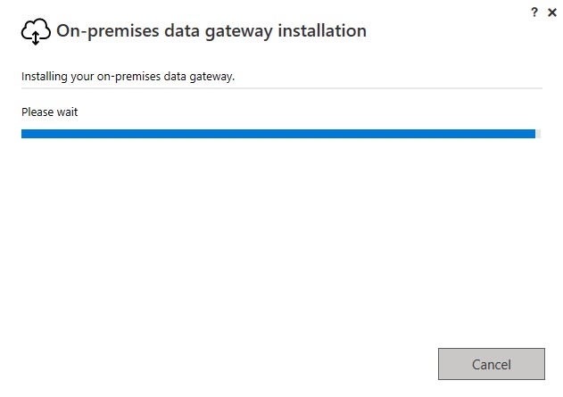Click the "Installing your on-premises data gateway." message

pyautogui.click(x=128, y=77)
